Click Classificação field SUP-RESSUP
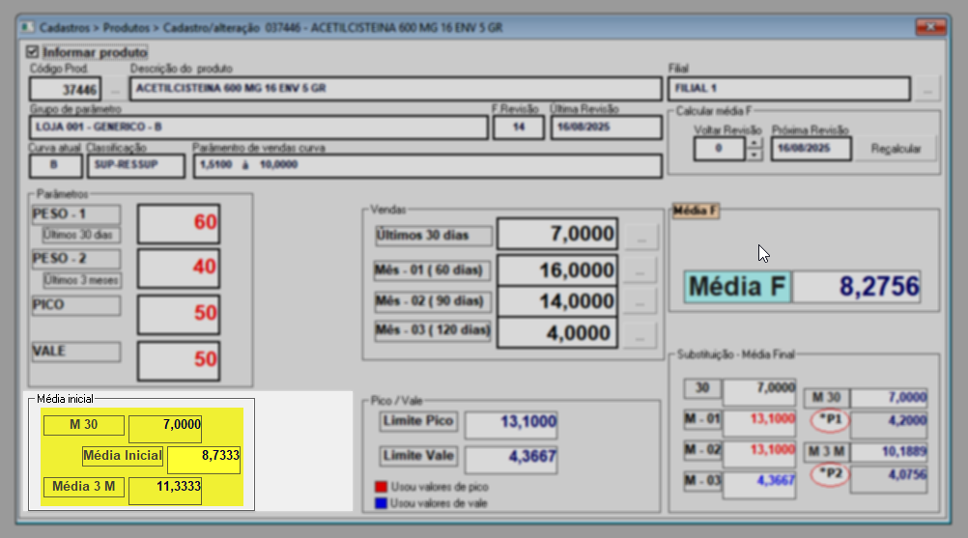 coord(136,166)
